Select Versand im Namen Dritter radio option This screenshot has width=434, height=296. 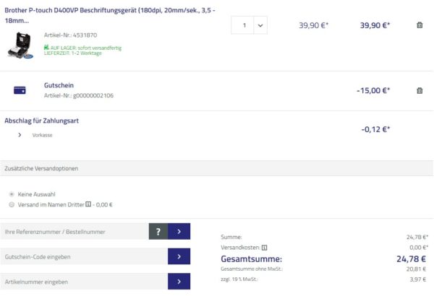coord(12,204)
